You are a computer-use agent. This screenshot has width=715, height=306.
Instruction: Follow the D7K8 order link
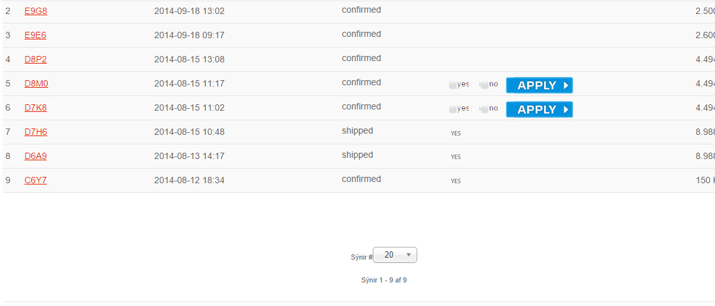click(36, 108)
